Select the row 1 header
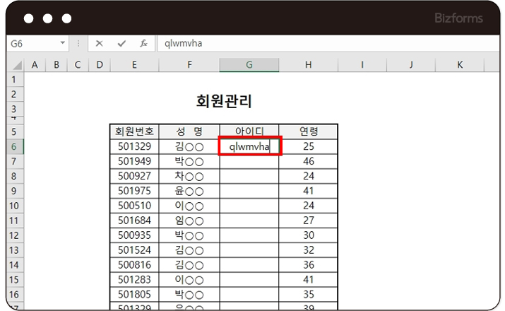 tap(14, 79)
